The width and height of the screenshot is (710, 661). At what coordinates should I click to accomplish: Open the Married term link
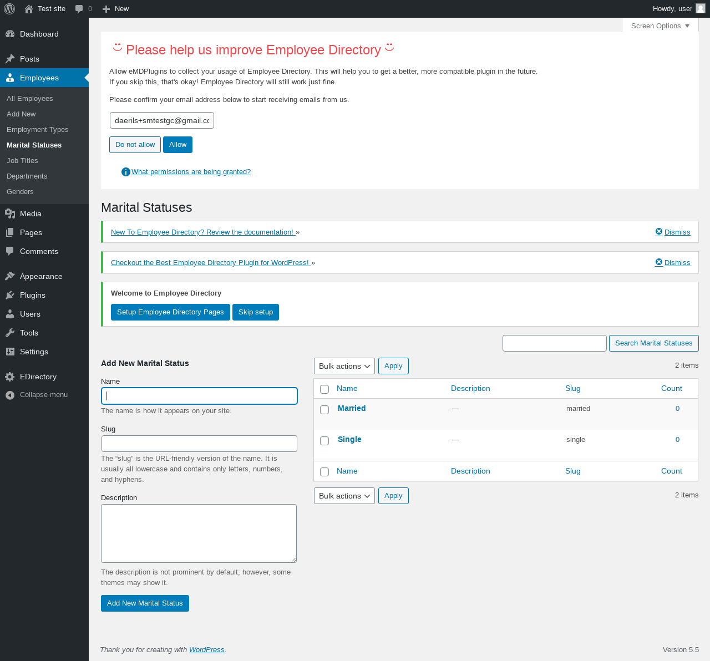(x=352, y=408)
